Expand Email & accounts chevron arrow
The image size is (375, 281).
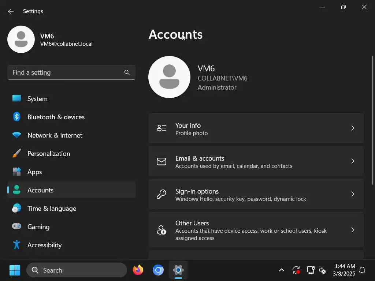pyautogui.click(x=353, y=161)
